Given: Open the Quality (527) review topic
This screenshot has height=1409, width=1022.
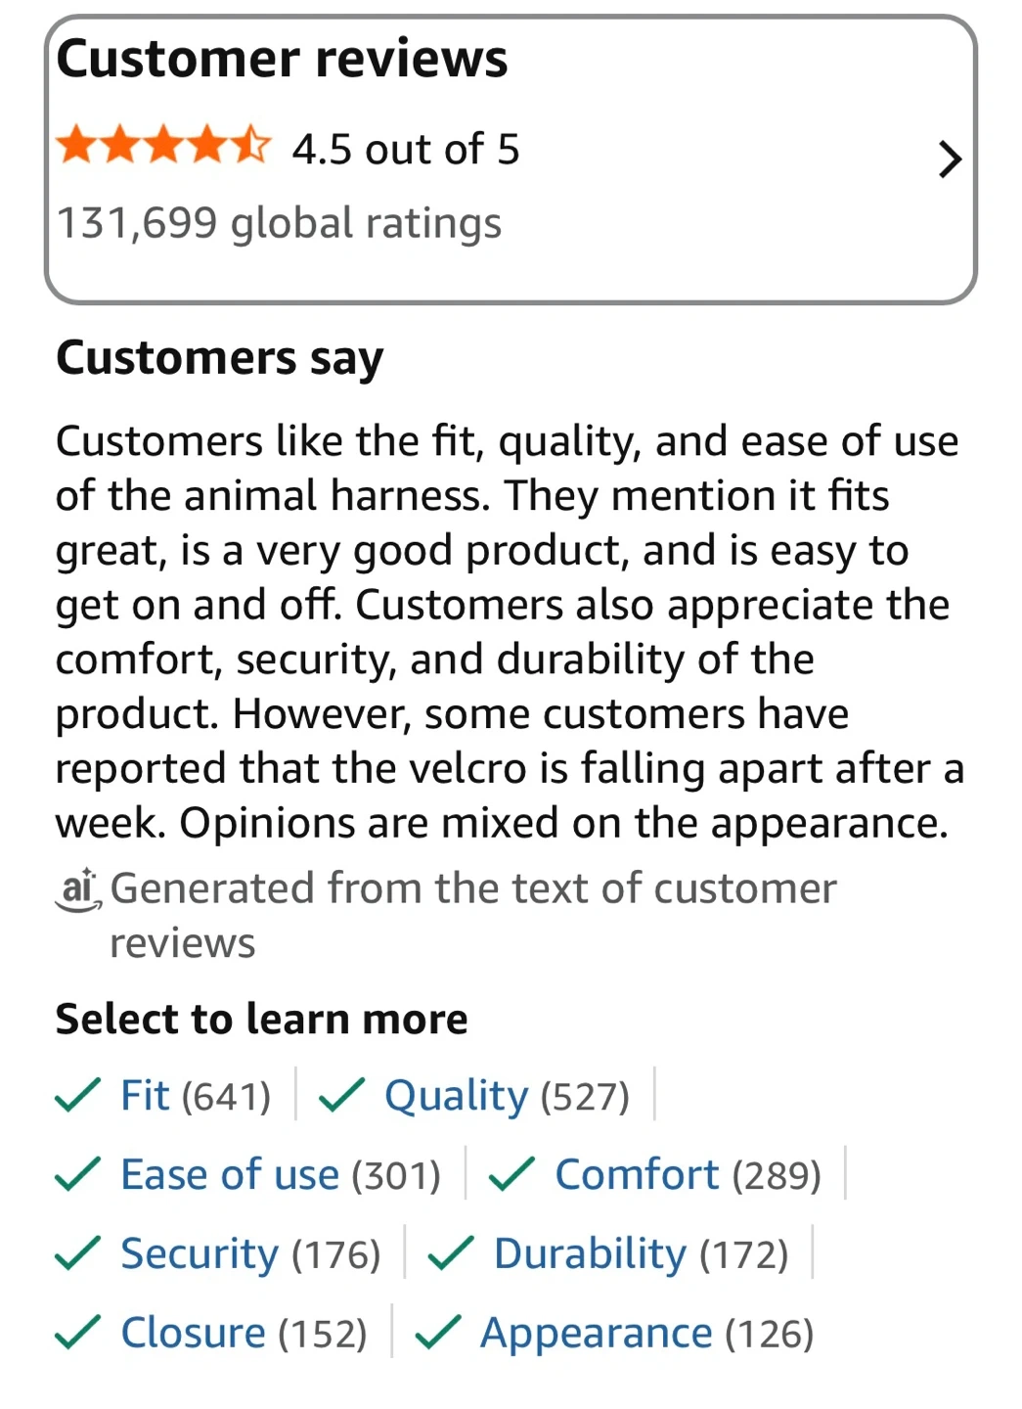Looking at the screenshot, I should tap(506, 1096).
